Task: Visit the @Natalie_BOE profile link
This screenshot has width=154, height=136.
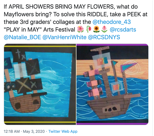Action: click(22, 37)
